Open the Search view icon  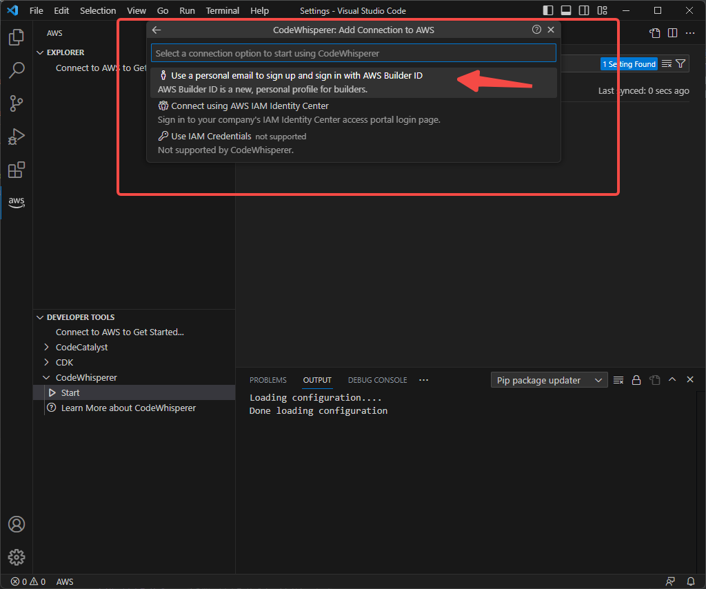pyautogui.click(x=17, y=70)
